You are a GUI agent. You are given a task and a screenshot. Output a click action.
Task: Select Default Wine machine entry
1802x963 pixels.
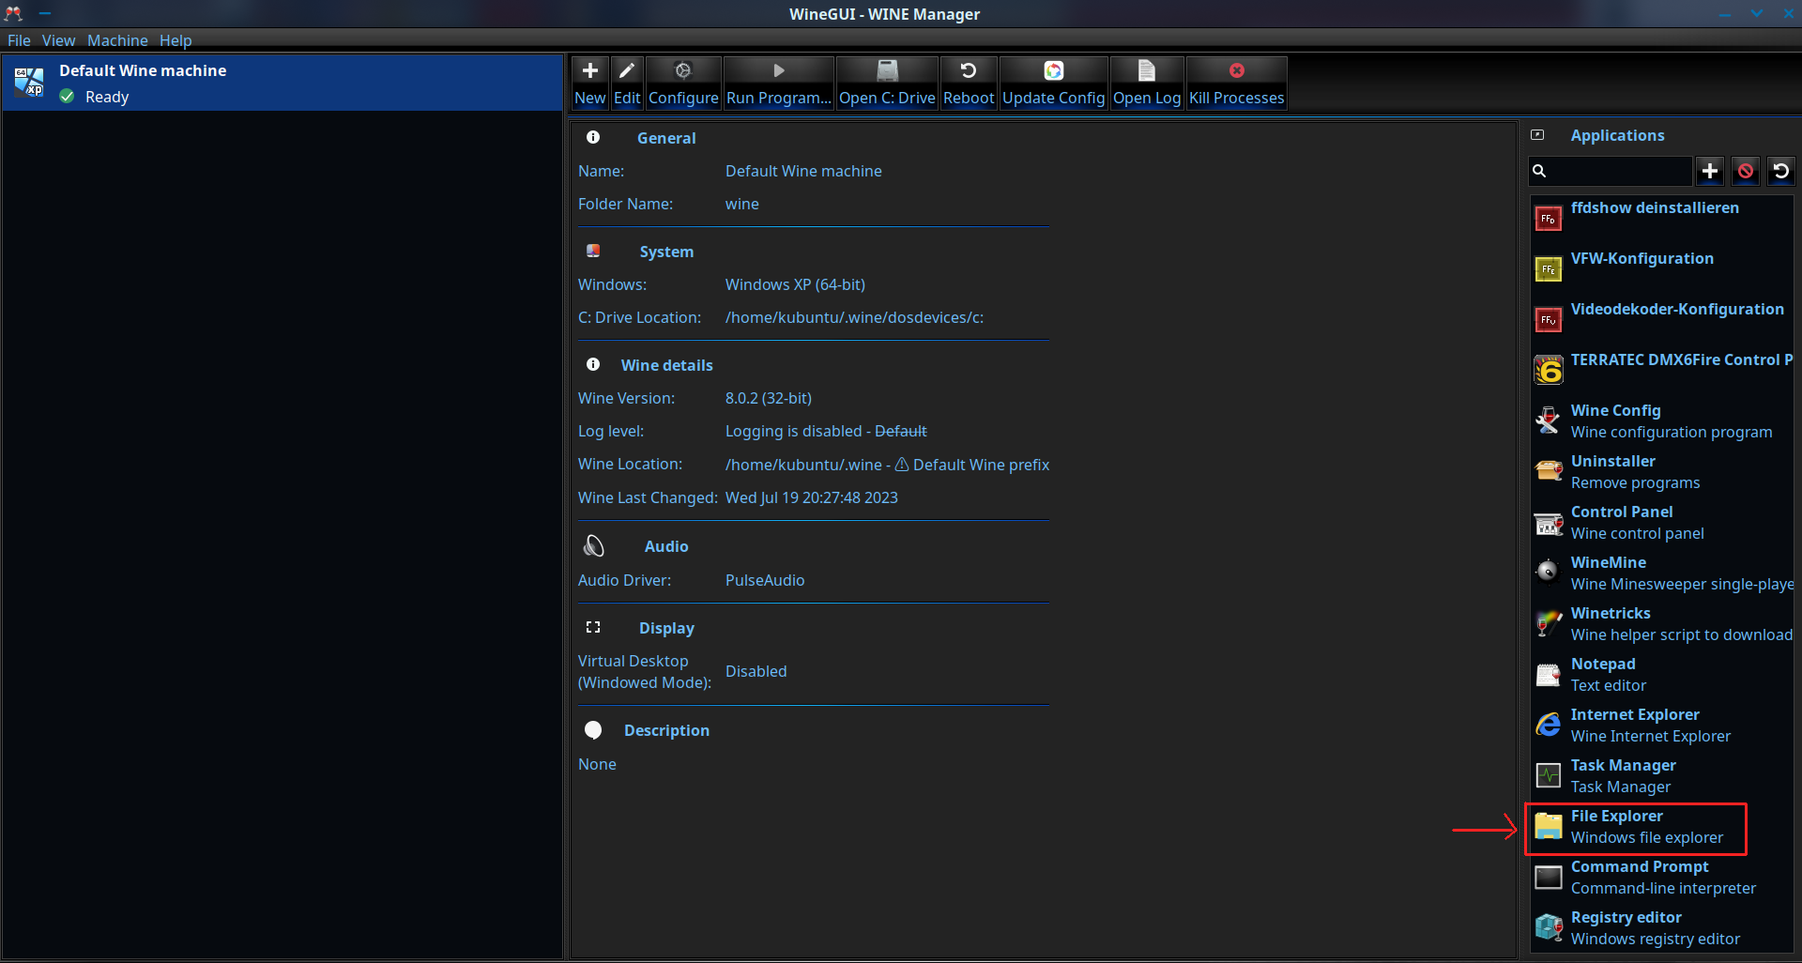tap(283, 83)
